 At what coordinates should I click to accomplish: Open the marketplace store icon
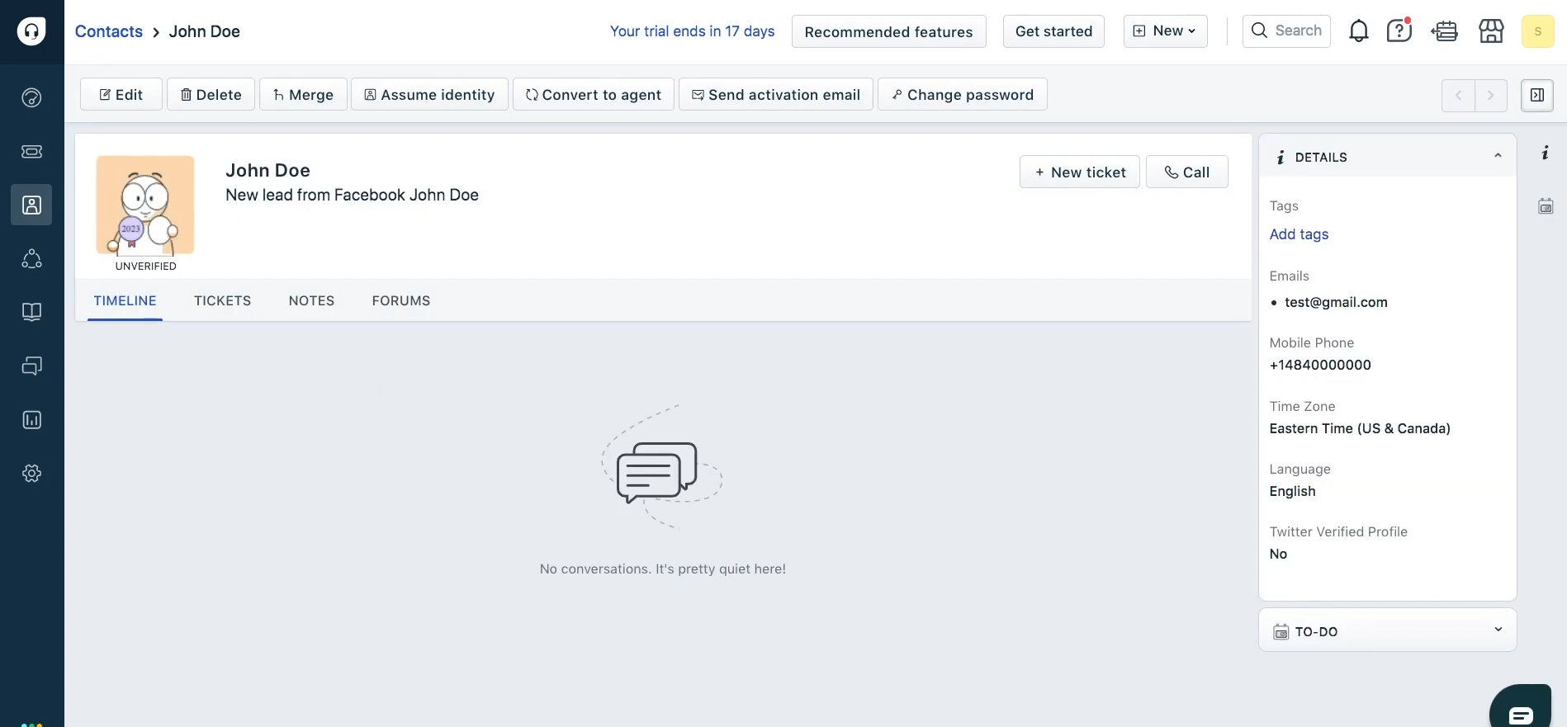click(1491, 31)
